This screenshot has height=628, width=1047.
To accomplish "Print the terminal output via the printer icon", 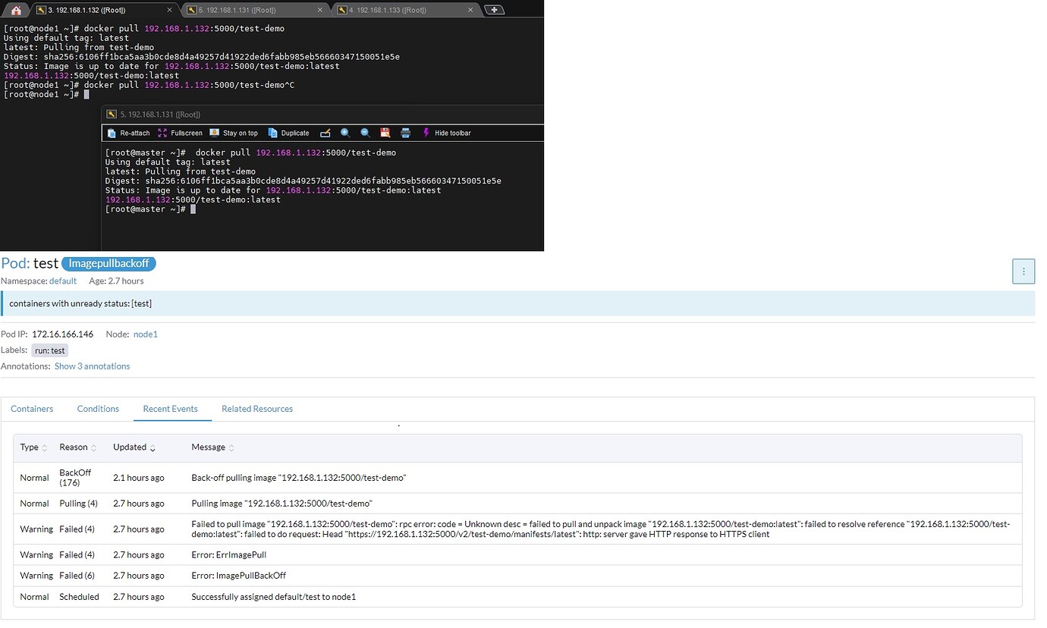I will 406,133.
